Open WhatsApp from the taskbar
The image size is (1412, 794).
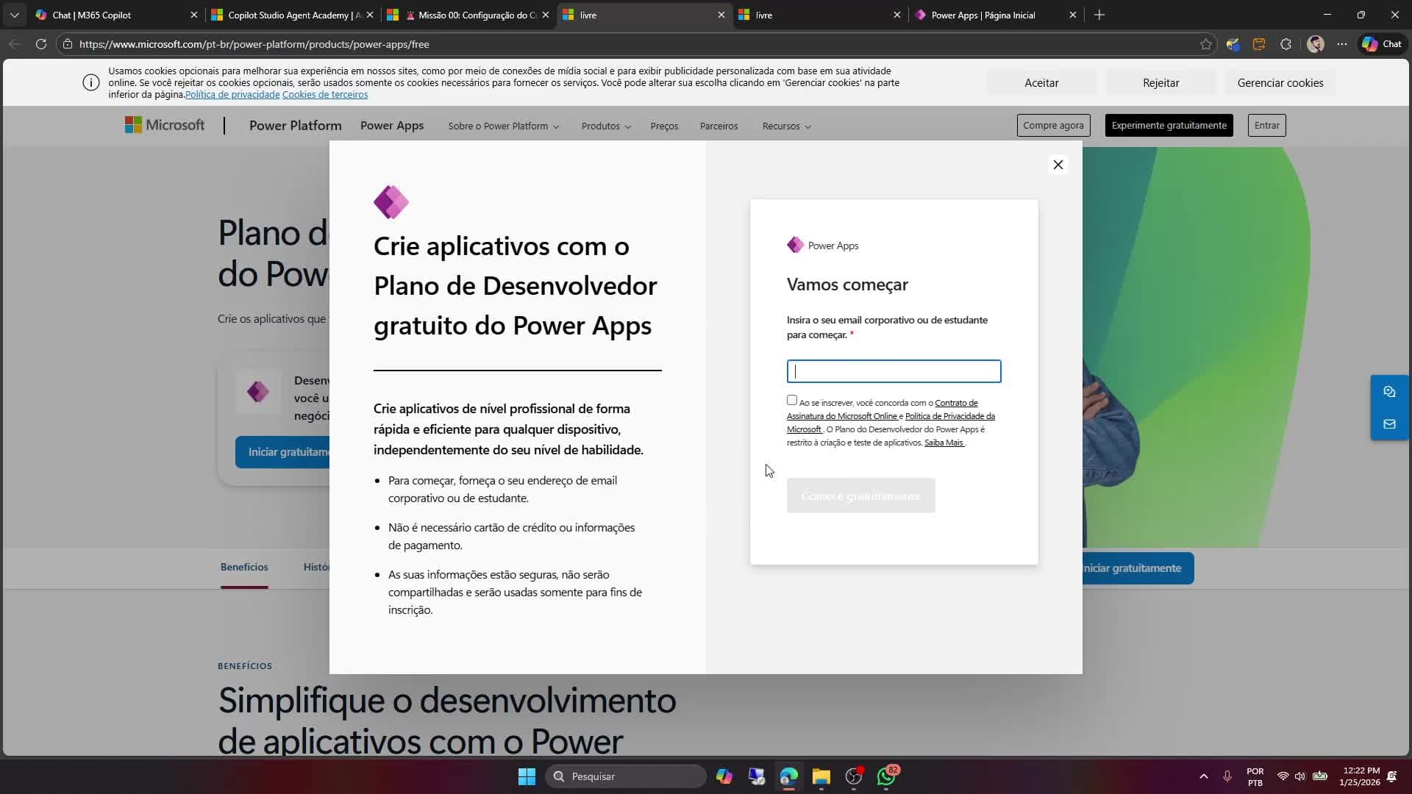[x=887, y=776]
